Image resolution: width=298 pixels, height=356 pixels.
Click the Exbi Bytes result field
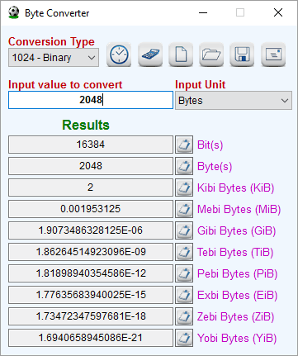(x=91, y=295)
